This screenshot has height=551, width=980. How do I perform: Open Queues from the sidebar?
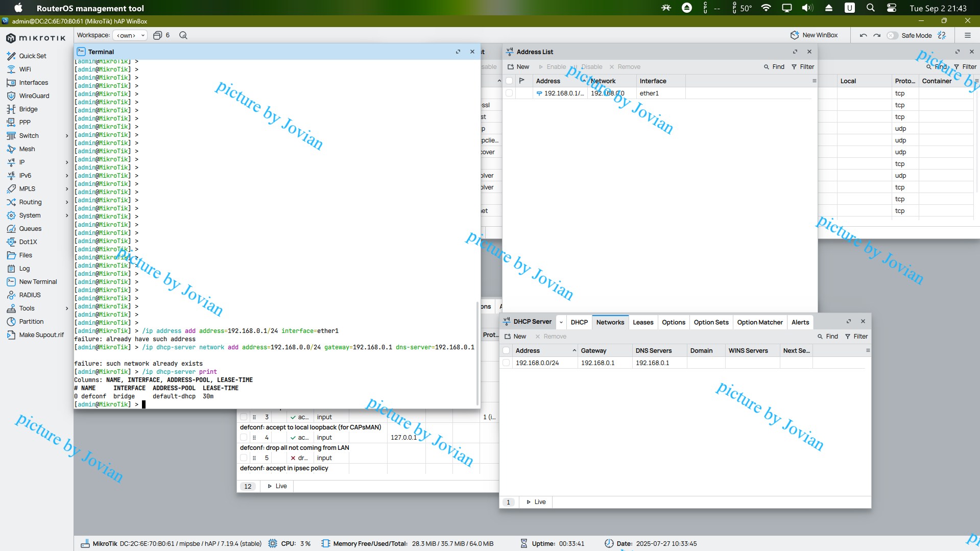pos(30,229)
